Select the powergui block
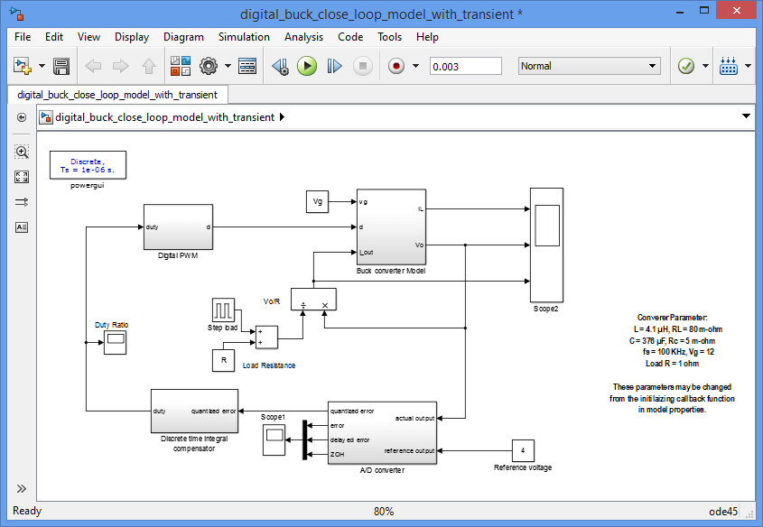 coord(88,165)
